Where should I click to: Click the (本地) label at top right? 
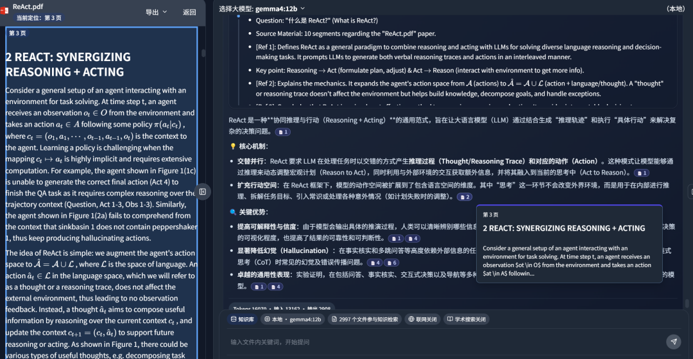pos(676,8)
